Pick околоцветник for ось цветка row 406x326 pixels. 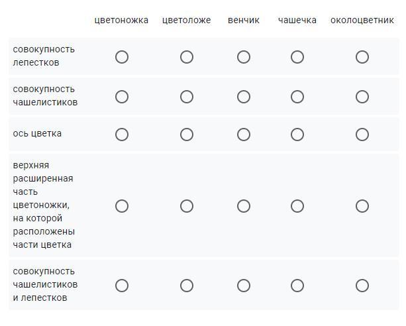tap(362, 135)
